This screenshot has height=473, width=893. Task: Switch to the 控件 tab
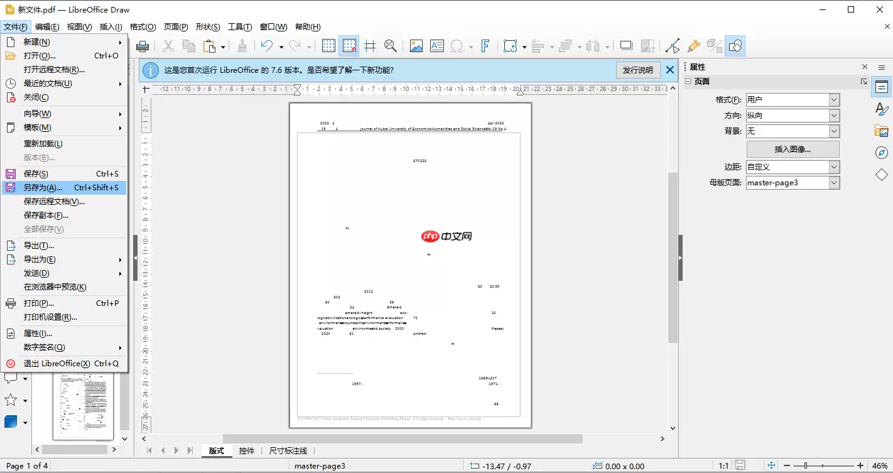[247, 450]
